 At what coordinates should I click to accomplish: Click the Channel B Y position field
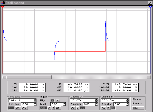pyautogui.click(x=120, y=104)
